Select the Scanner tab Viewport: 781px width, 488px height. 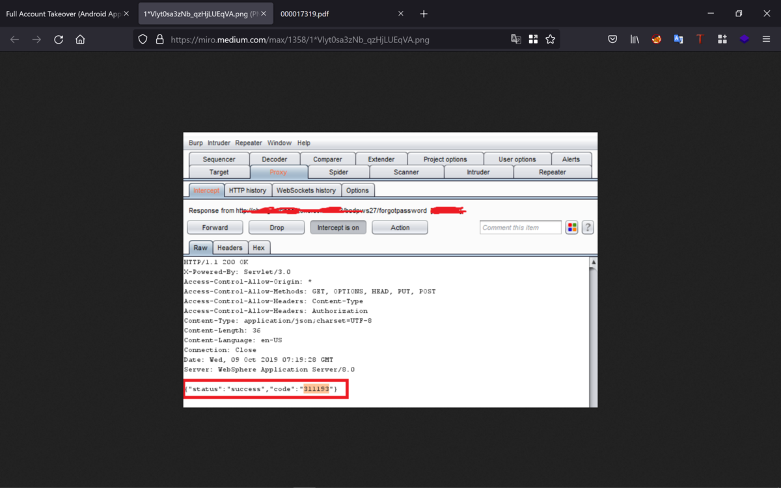(407, 172)
